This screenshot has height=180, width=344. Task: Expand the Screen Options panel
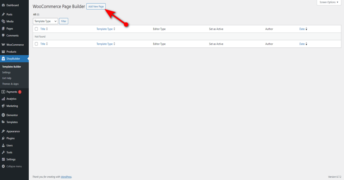coord(329,2)
